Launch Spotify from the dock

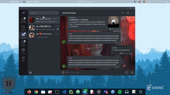pos(120,92)
